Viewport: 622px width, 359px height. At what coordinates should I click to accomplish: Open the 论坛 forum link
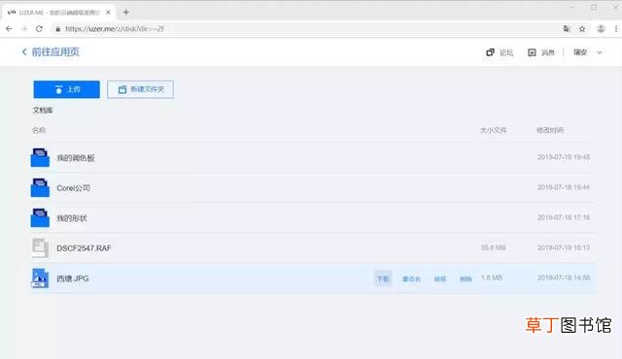click(506, 52)
